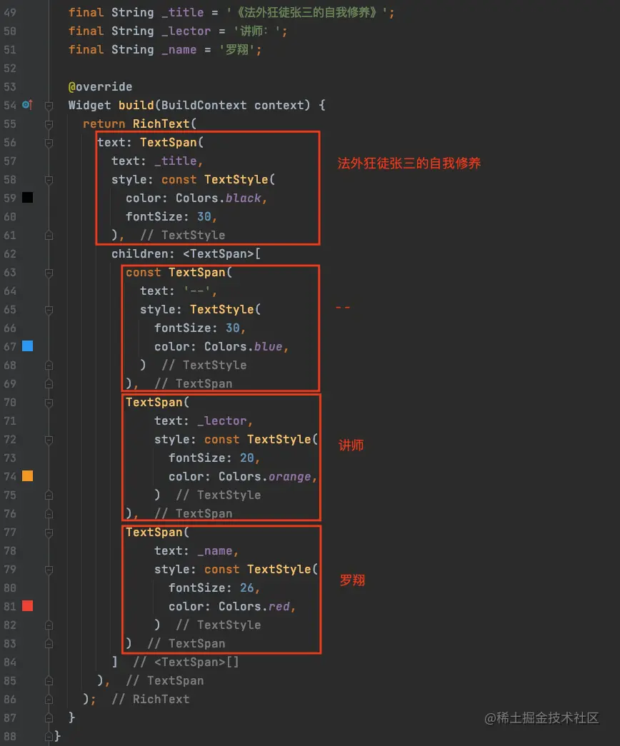Click the fold end marker on line 69

tap(49, 384)
